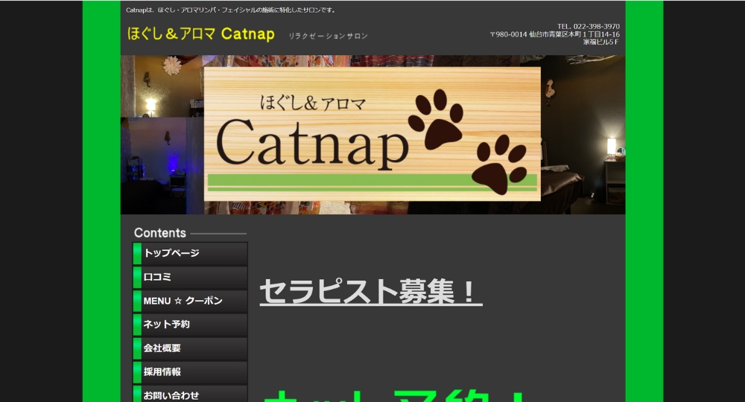
Task: Click the 〒980-0014 address text
Action: (x=555, y=34)
